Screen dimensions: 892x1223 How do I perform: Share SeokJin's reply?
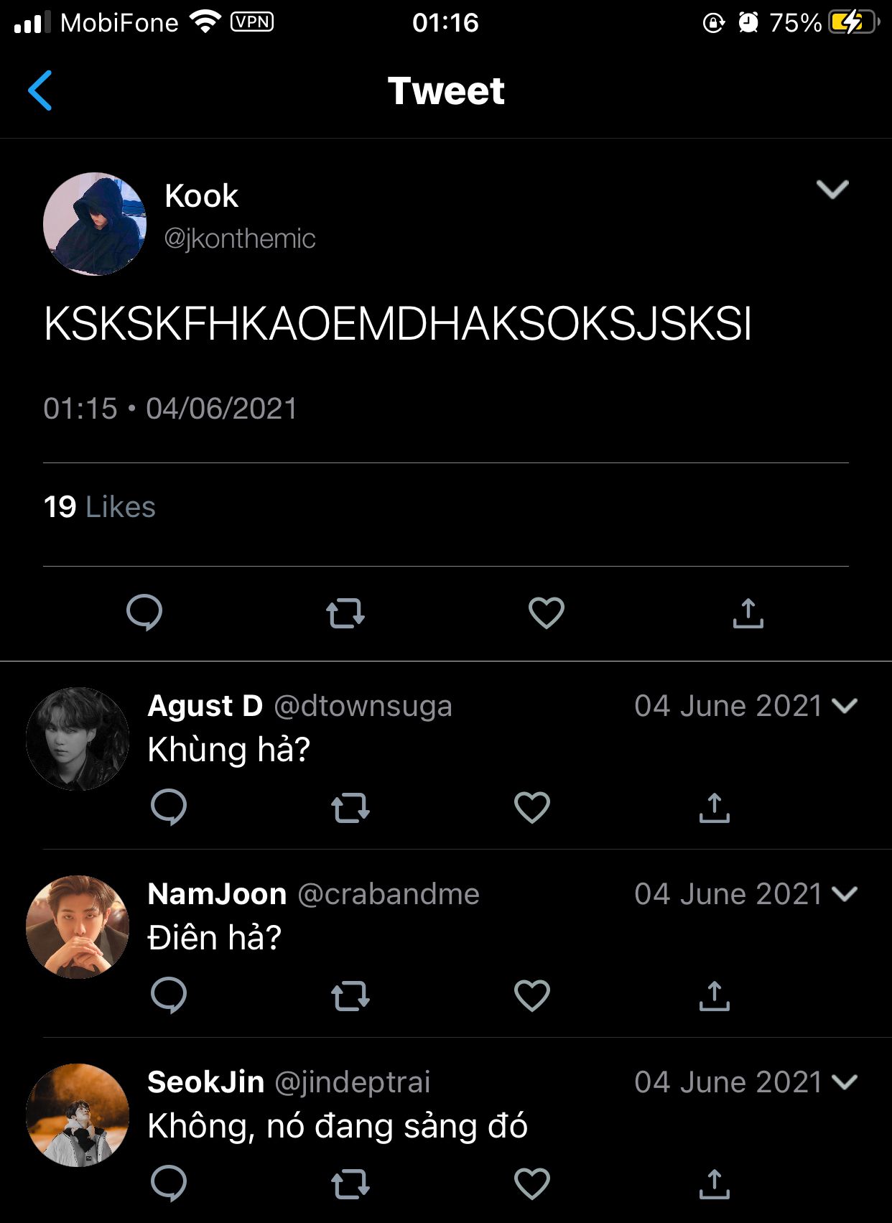tap(714, 1184)
